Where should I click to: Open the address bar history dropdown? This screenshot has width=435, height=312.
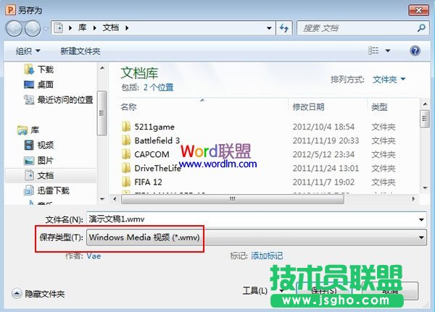269,28
